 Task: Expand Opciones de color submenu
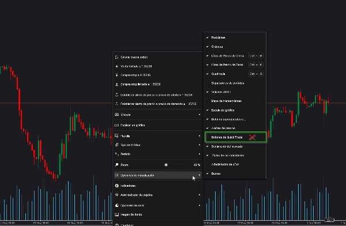coord(158,205)
